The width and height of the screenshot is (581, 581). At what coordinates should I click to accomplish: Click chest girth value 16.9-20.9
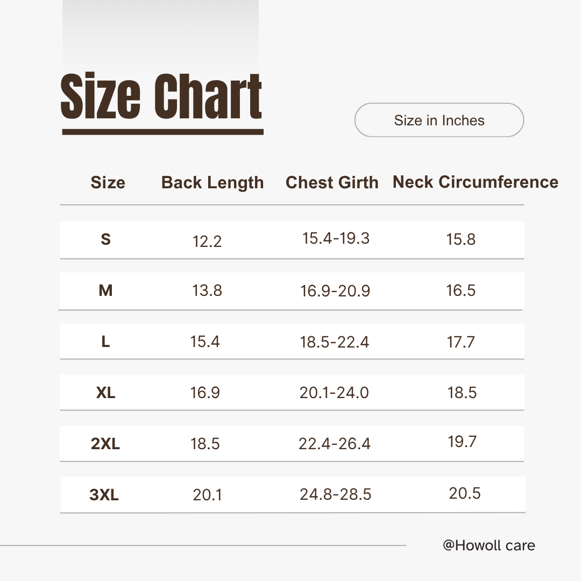pyautogui.click(x=335, y=291)
